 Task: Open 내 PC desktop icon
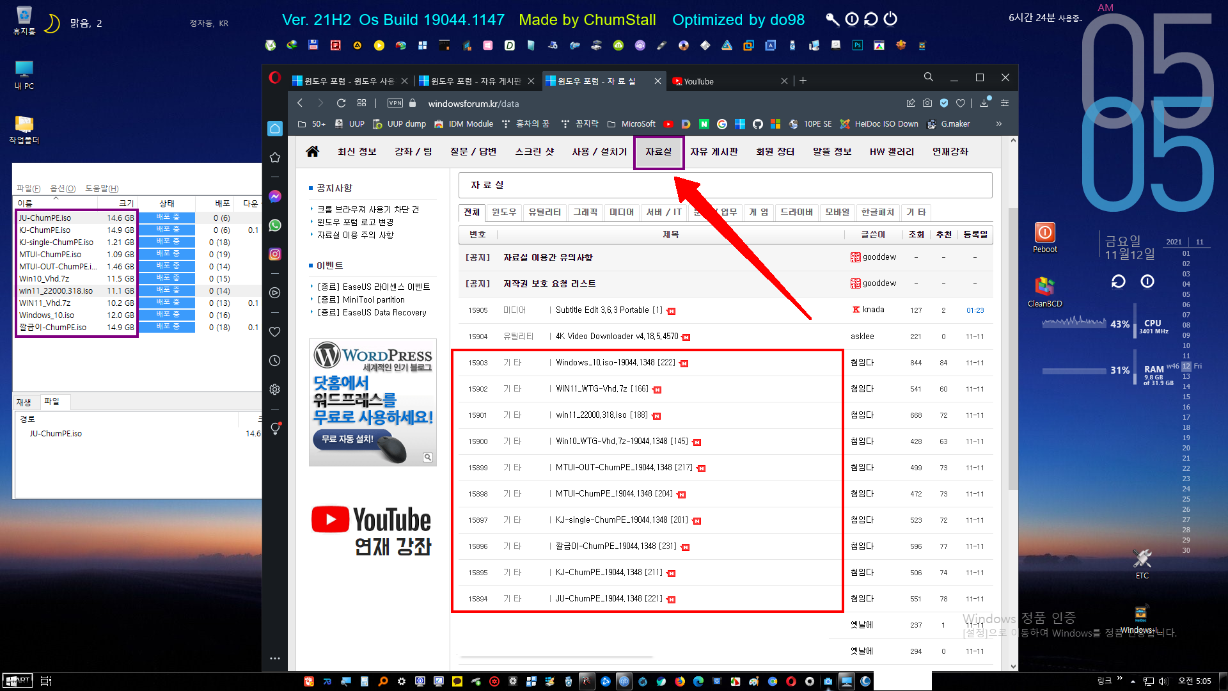(24, 75)
